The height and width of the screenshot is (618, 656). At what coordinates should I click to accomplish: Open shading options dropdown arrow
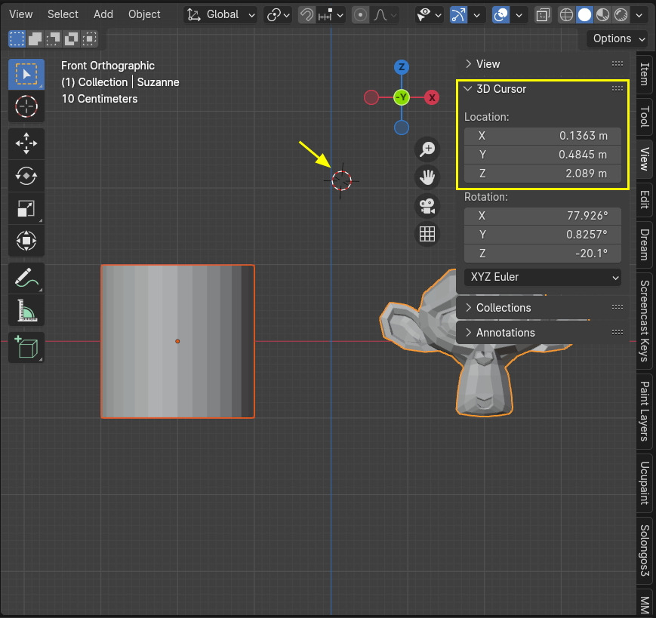point(639,15)
